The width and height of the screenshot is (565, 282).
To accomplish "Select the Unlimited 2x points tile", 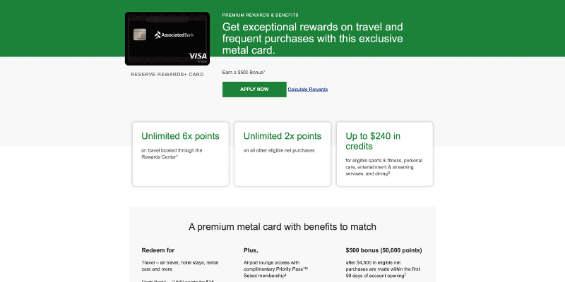I will [282, 154].
